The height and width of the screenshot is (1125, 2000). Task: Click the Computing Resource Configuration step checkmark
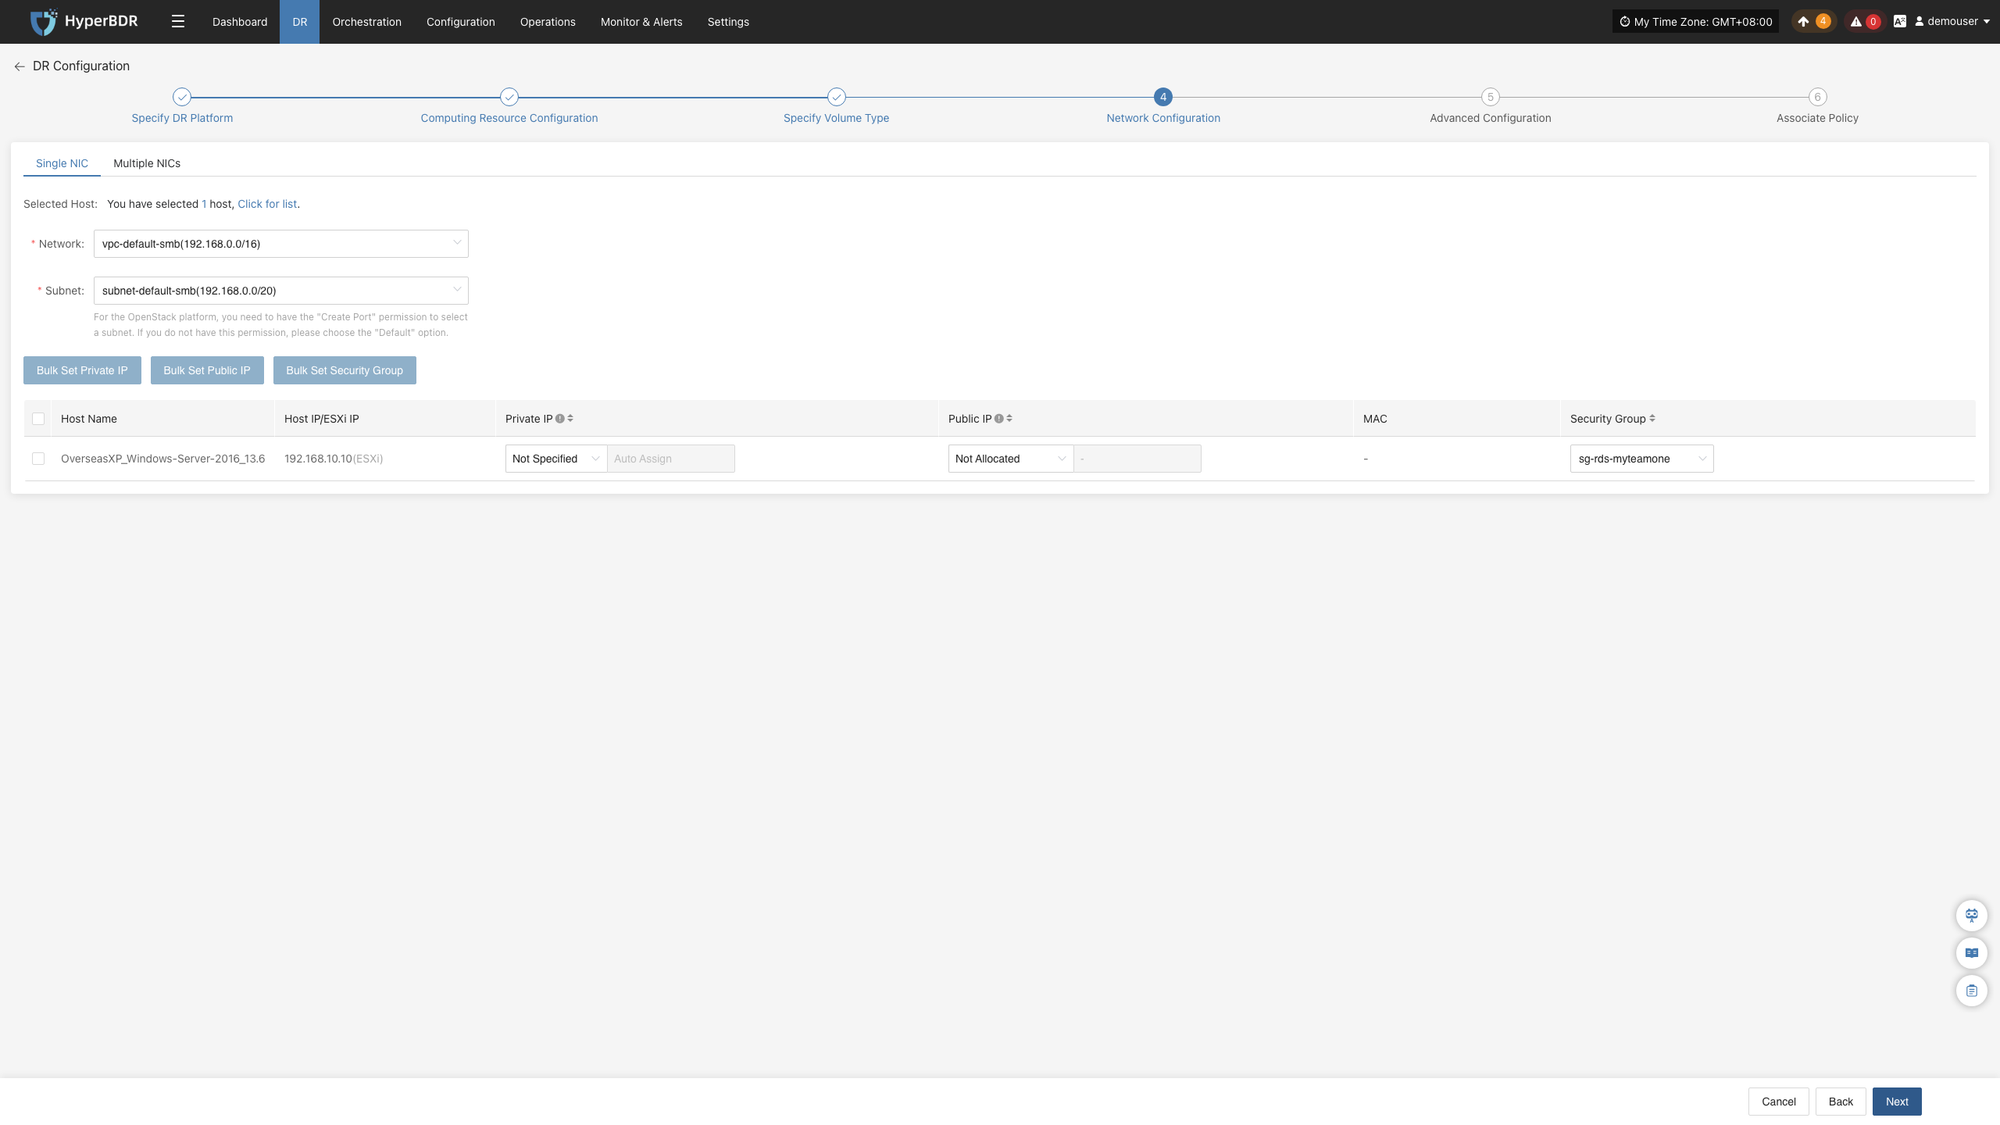coord(509,97)
